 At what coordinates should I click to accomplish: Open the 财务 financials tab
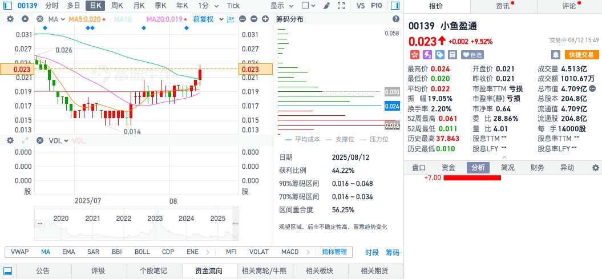[x=537, y=168]
